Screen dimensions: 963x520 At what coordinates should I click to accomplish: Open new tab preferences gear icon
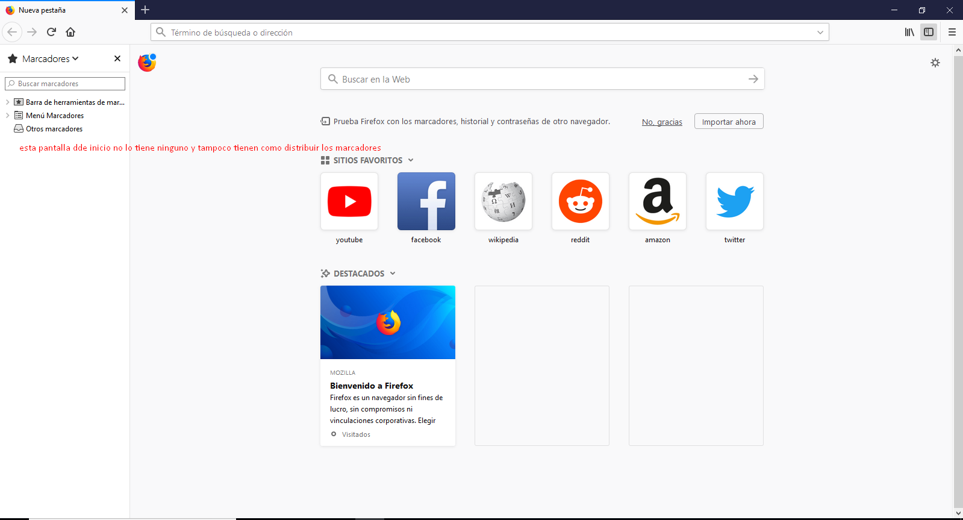click(935, 63)
